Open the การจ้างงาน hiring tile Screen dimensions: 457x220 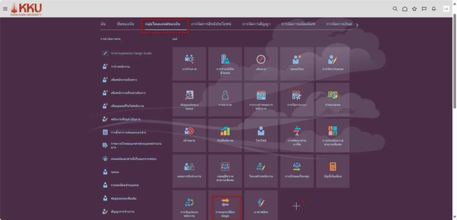click(x=189, y=63)
